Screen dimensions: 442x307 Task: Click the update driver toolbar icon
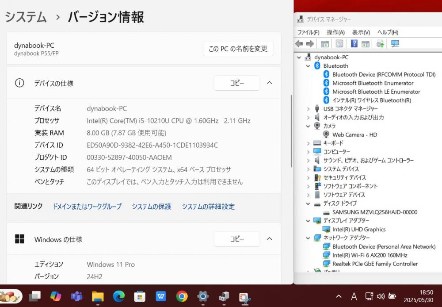pos(380,44)
